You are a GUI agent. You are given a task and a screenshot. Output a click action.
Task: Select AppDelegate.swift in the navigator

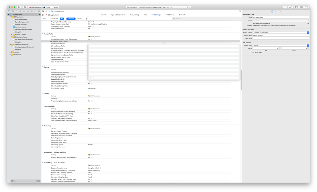(x=21, y=20)
